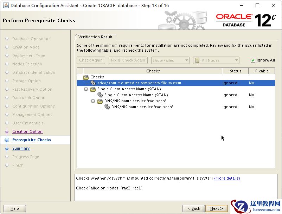Open the more details link
The image size is (282, 214).
(x=227, y=178)
